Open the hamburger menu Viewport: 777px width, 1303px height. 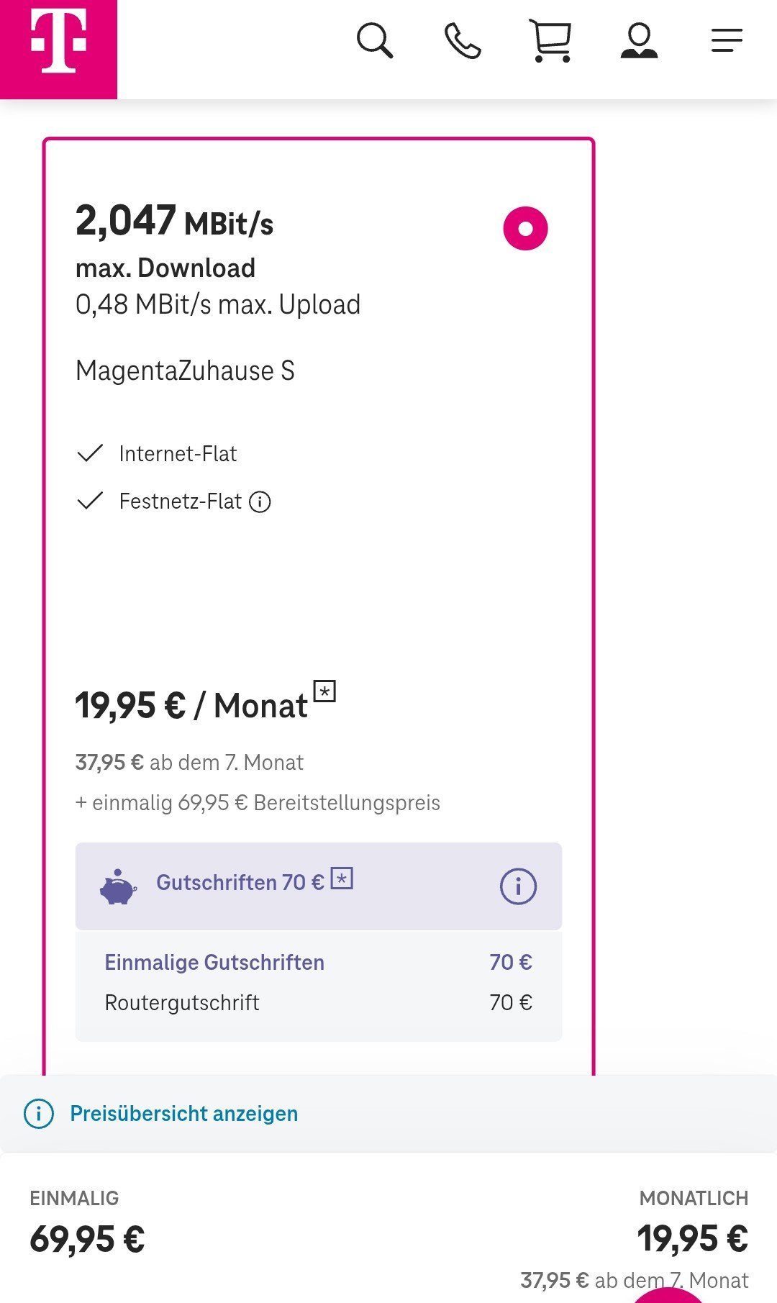727,40
